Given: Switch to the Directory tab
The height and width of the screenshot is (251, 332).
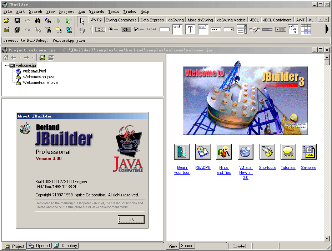Looking at the screenshot, I should tap(66, 246).
